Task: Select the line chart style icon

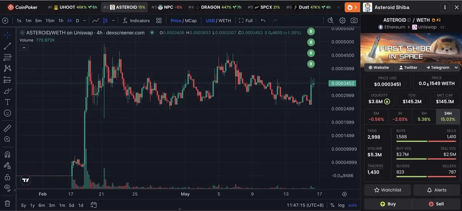Action: tap(95, 20)
